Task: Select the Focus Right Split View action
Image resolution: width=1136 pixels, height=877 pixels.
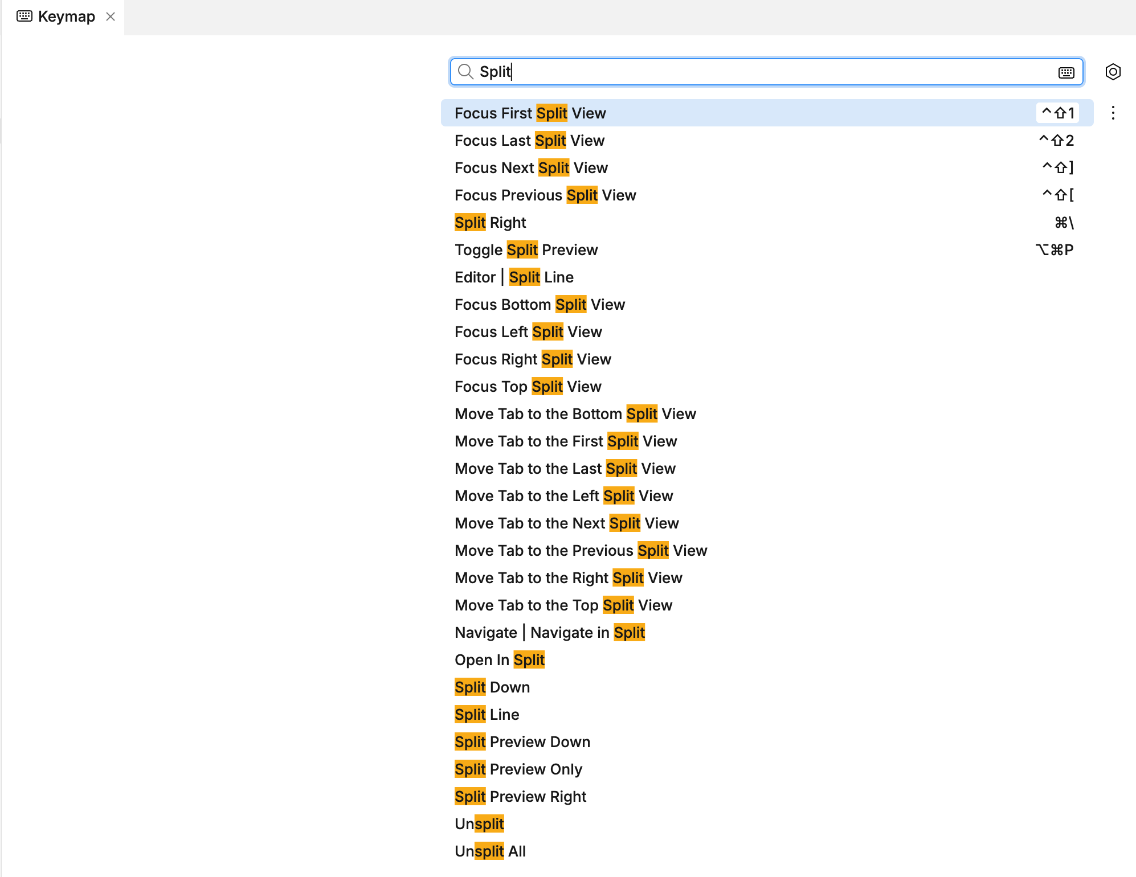Action: coord(767,359)
